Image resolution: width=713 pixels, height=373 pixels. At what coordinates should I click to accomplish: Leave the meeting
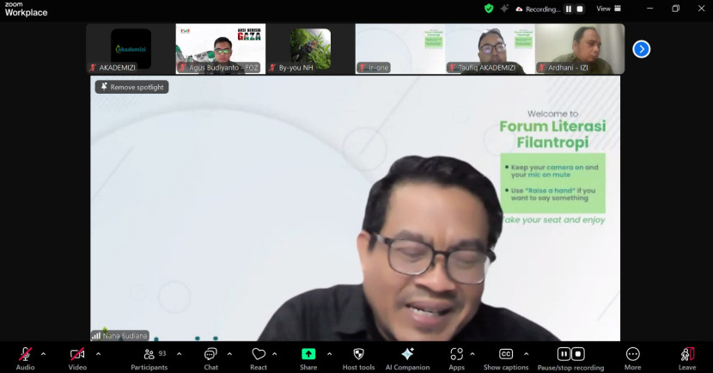point(687,354)
